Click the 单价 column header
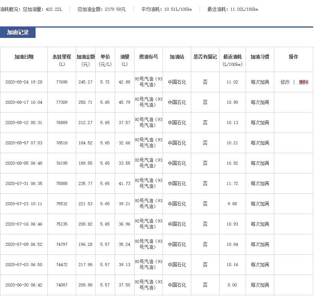Viewport: 314px width, 296px height. (x=105, y=57)
